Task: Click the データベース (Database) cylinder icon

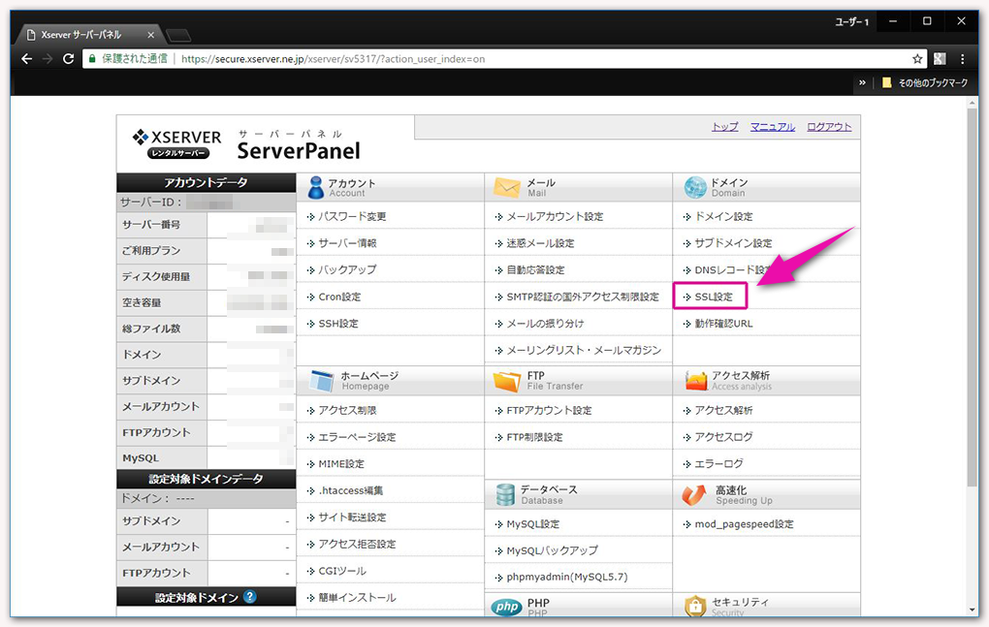Action: pyautogui.click(x=505, y=493)
